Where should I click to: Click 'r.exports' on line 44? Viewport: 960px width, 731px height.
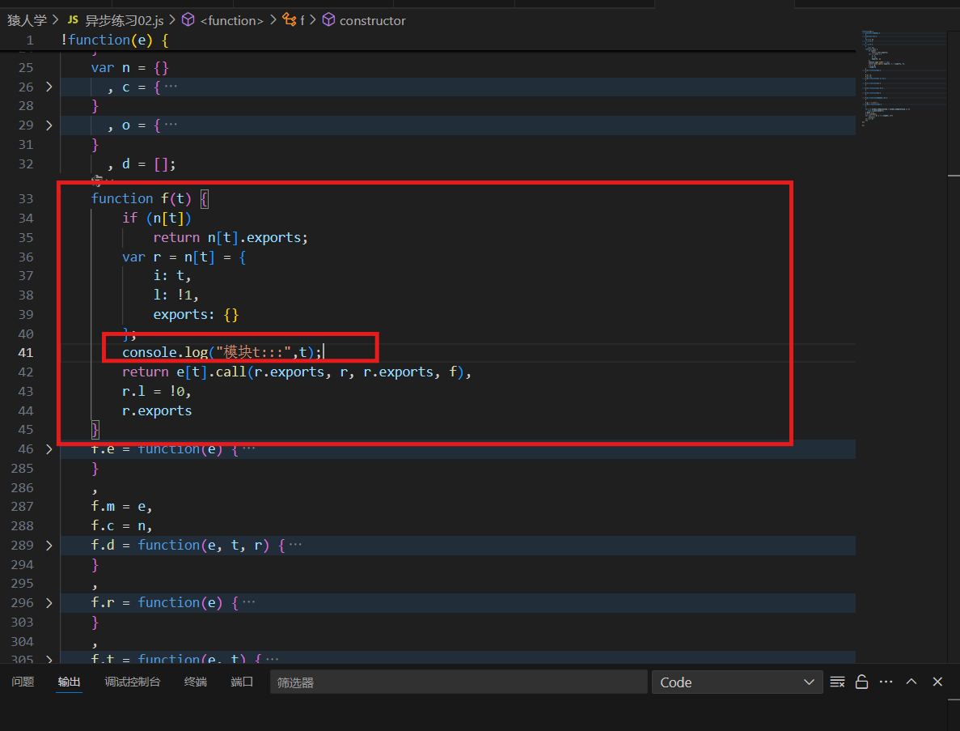(157, 410)
